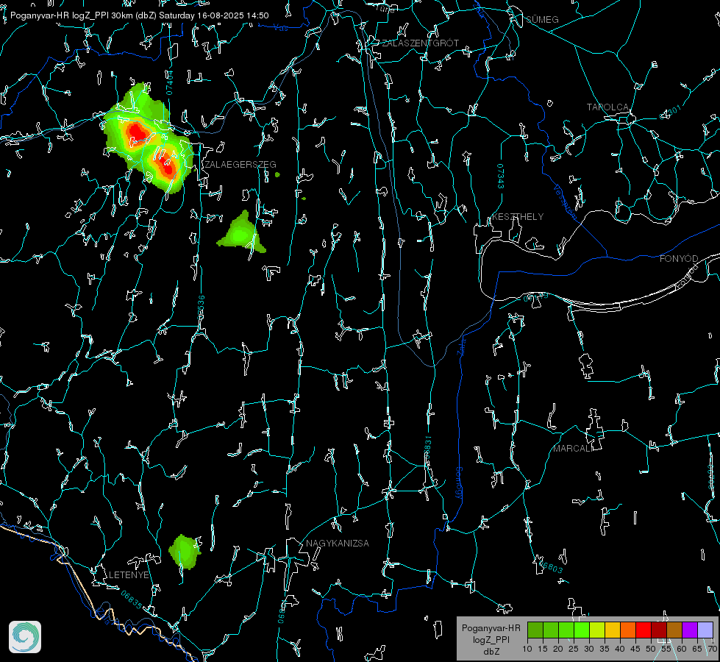Click the road number 07404 label
Viewport: 720px width, 662px height.
170,83
